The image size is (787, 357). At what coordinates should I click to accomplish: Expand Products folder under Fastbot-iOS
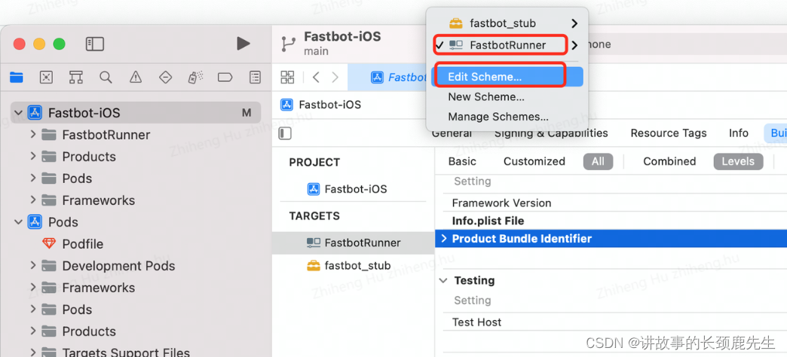pyautogui.click(x=33, y=157)
